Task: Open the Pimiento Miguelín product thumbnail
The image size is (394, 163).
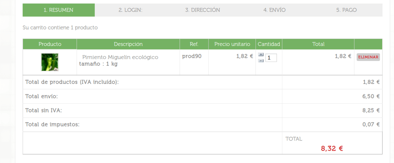Action: pos(50,62)
